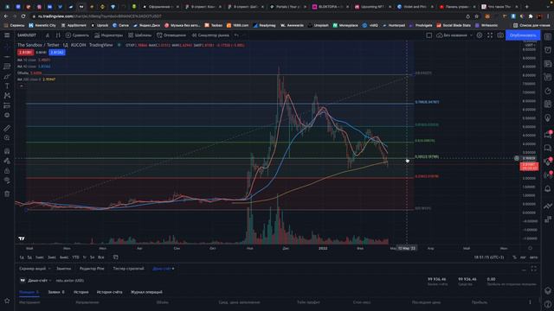Switch to the Журнал операций tab
This screenshot has width=554, height=311.
146,292
